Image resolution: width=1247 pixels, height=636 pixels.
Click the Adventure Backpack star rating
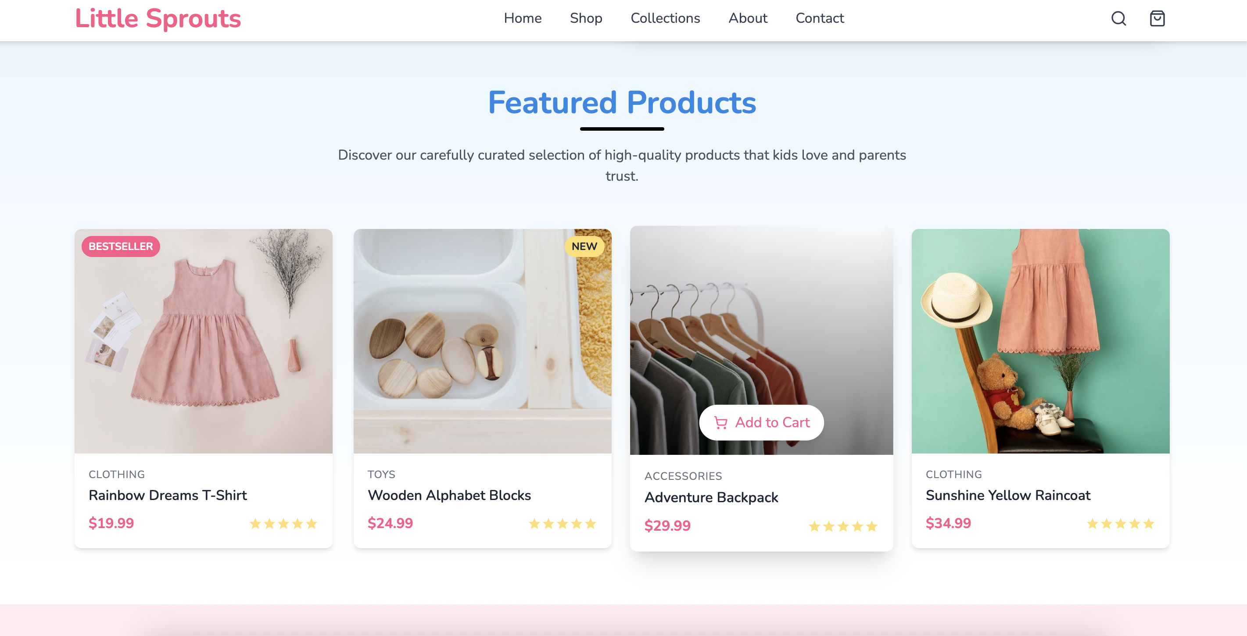pos(843,525)
